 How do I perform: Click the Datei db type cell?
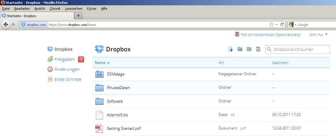227,115
